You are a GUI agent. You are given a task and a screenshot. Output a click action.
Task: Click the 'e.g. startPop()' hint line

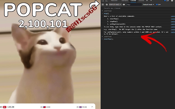point(131,29)
